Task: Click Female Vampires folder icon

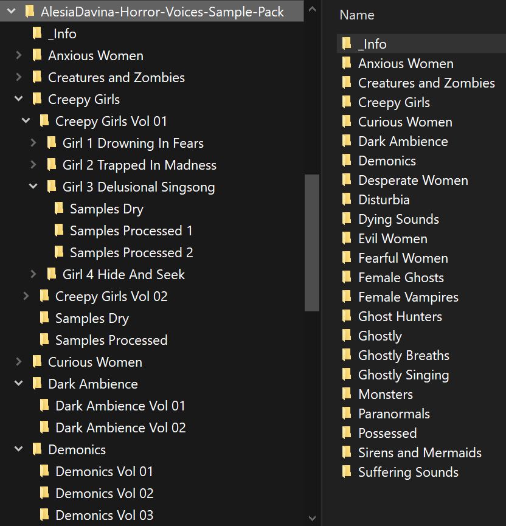Action: (x=347, y=296)
